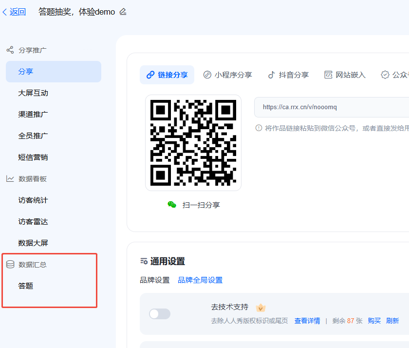Edit the title with the pencil icon
The image size is (409, 348).
coord(123,12)
